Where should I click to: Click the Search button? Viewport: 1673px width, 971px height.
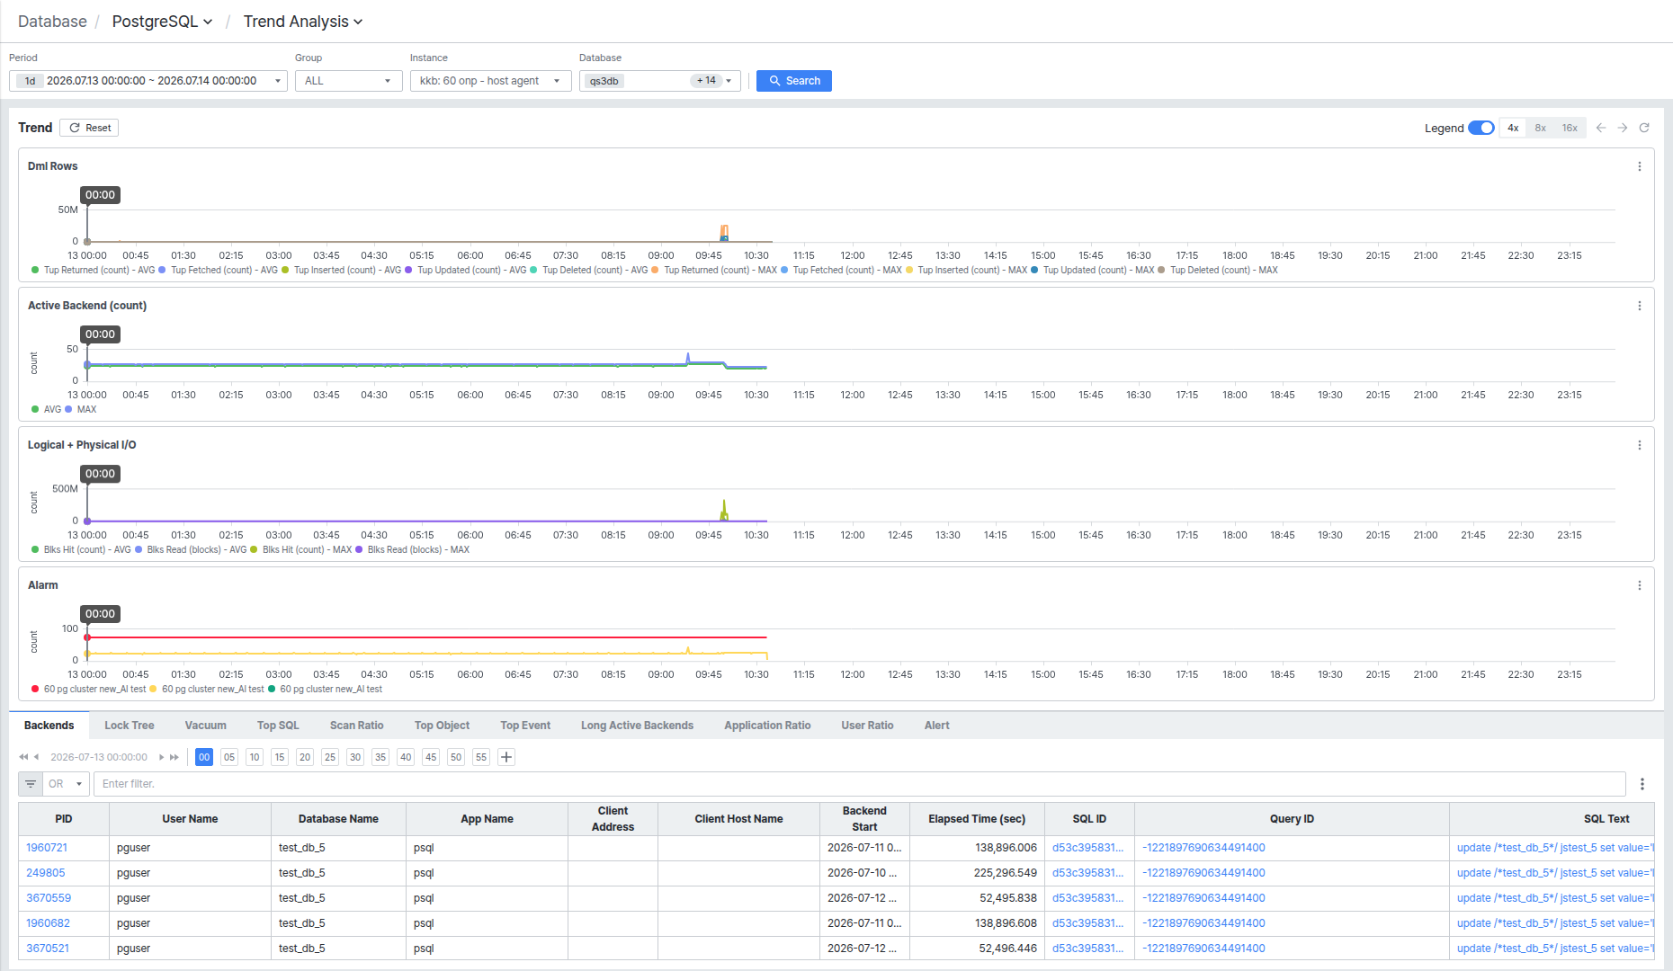pyautogui.click(x=794, y=81)
